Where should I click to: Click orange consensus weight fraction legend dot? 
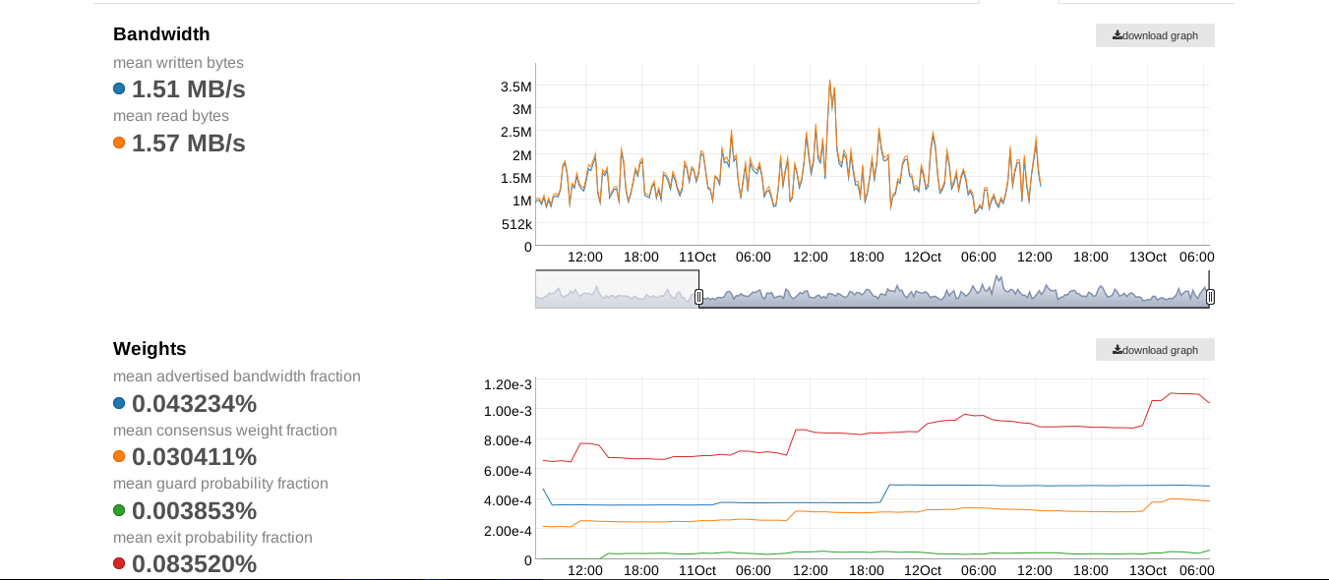coord(119,456)
